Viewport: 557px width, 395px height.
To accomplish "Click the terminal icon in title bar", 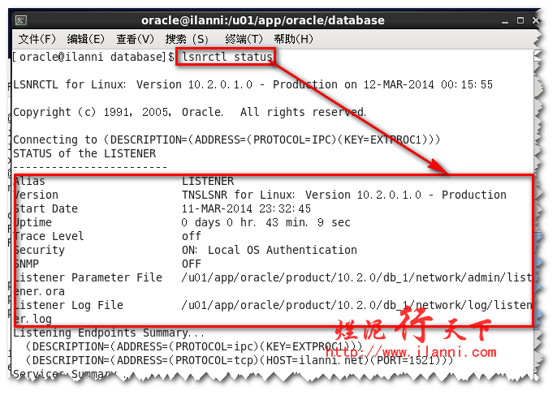I will coord(22,19).
